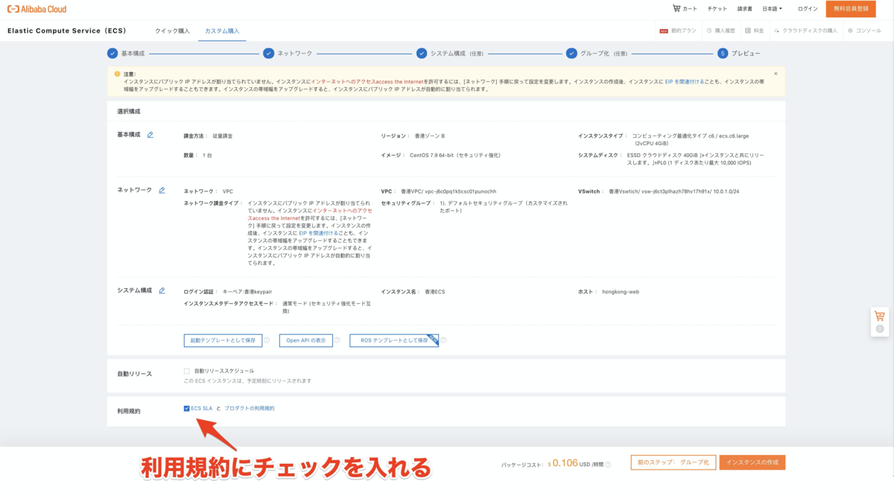The height and width of the screenshot is (498, 894).
Task: Open the クラウドディスクの購入 link
Action: 810,31
